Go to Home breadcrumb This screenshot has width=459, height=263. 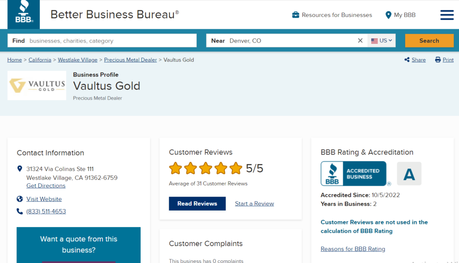[15, 60]
